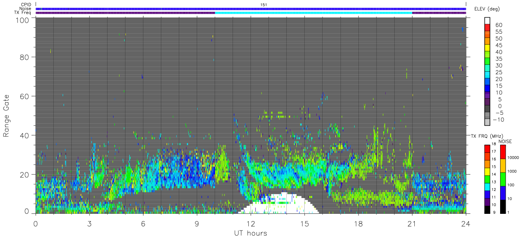Click the 'Range Gate' y-axis title

coord(6,116)
